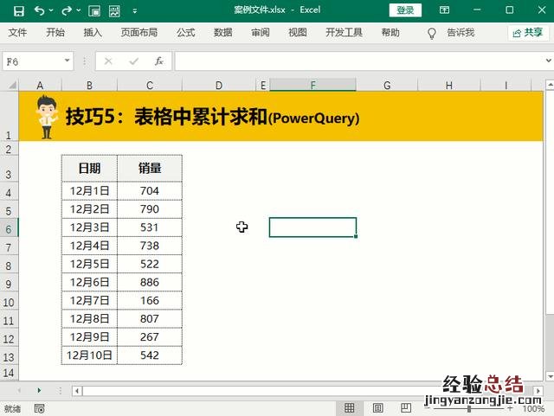Click the Tell Me lightbulb icon
The image size is (554, 416).
[432, 33]
